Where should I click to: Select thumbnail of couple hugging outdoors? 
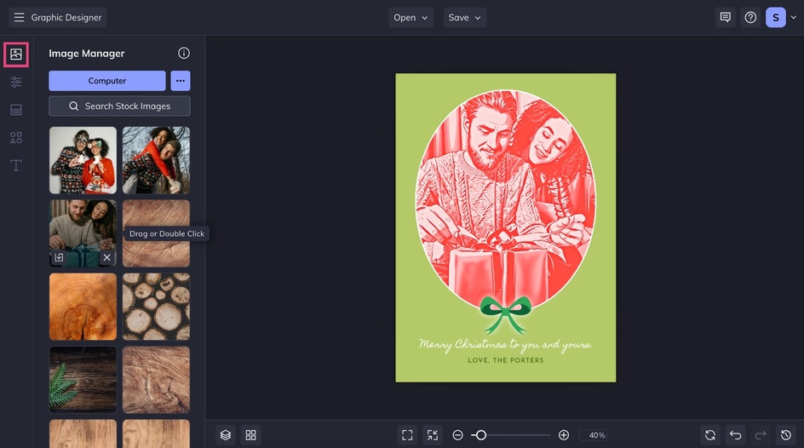[156, 160]
